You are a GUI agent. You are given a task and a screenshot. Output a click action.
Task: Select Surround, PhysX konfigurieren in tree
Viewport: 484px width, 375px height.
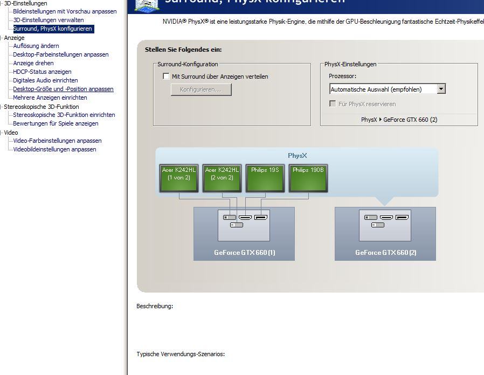coord(53,29)
